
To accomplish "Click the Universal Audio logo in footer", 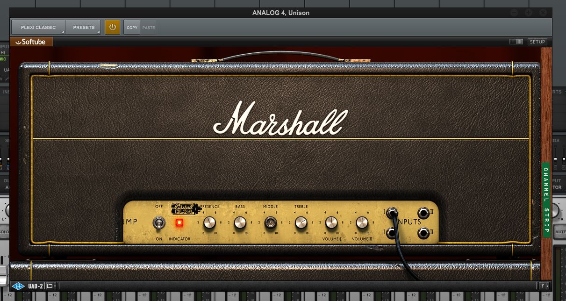I will click(19, 286).
